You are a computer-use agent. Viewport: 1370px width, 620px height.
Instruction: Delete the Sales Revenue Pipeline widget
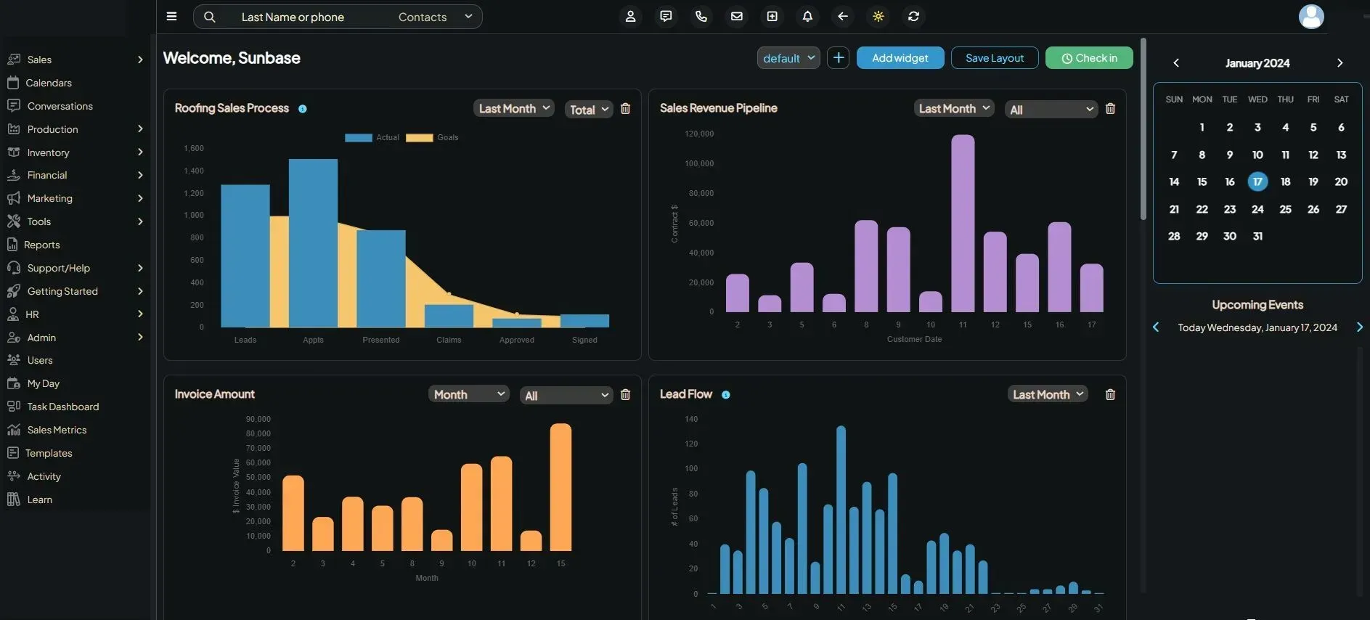[x=1110, y=109]
